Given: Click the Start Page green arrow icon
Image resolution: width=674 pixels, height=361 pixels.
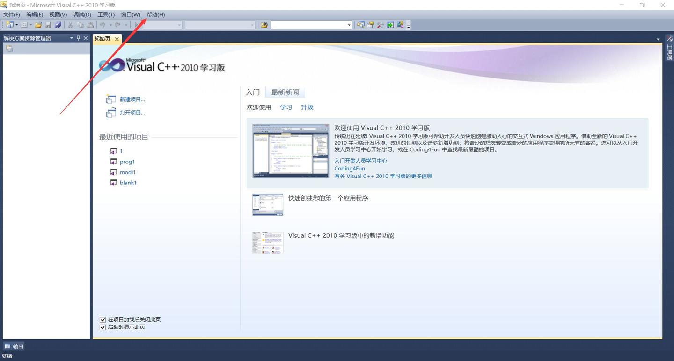Looking at the screenshot, I should coord(390,25).
